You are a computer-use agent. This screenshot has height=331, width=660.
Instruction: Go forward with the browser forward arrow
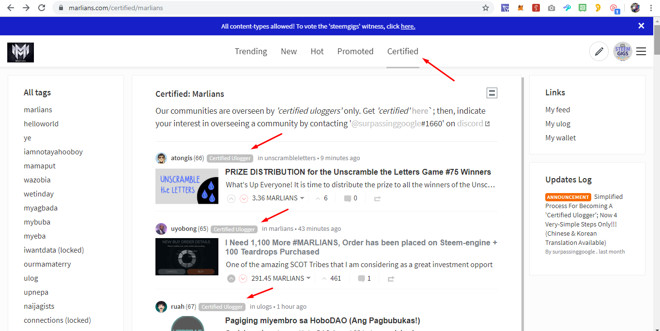[26, 8]
